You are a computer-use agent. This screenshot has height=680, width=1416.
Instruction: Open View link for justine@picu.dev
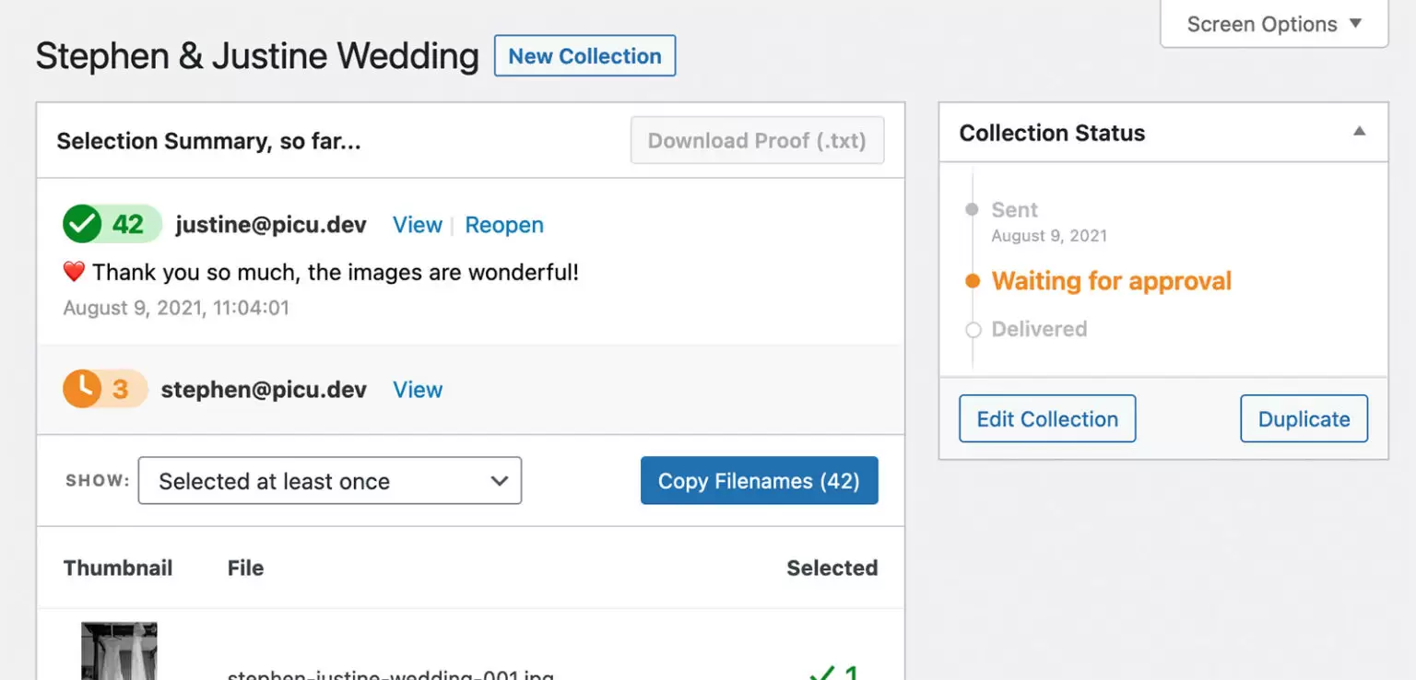tap(418, 225)
